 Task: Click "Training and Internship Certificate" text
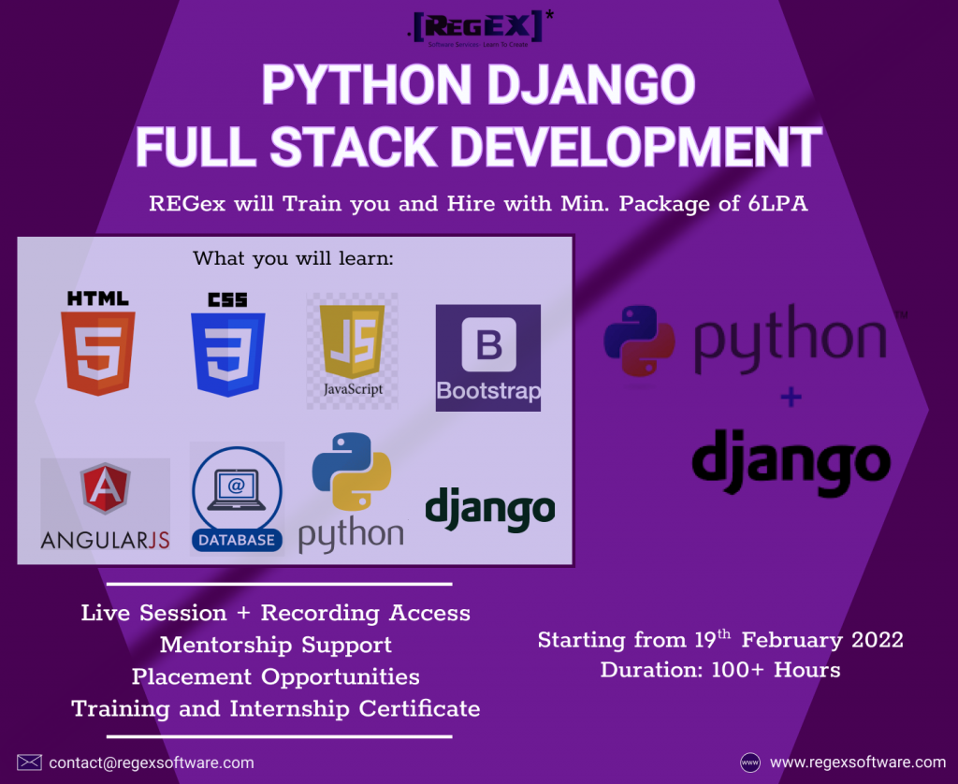click(276, 709)
